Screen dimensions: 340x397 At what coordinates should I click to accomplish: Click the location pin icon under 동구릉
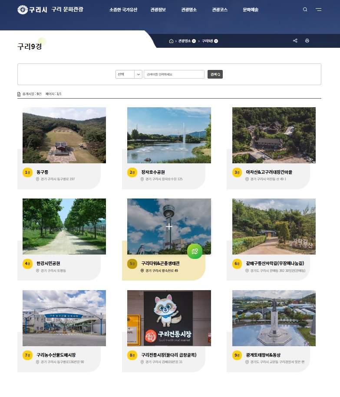pyautogui.click(x=38, y=179)
